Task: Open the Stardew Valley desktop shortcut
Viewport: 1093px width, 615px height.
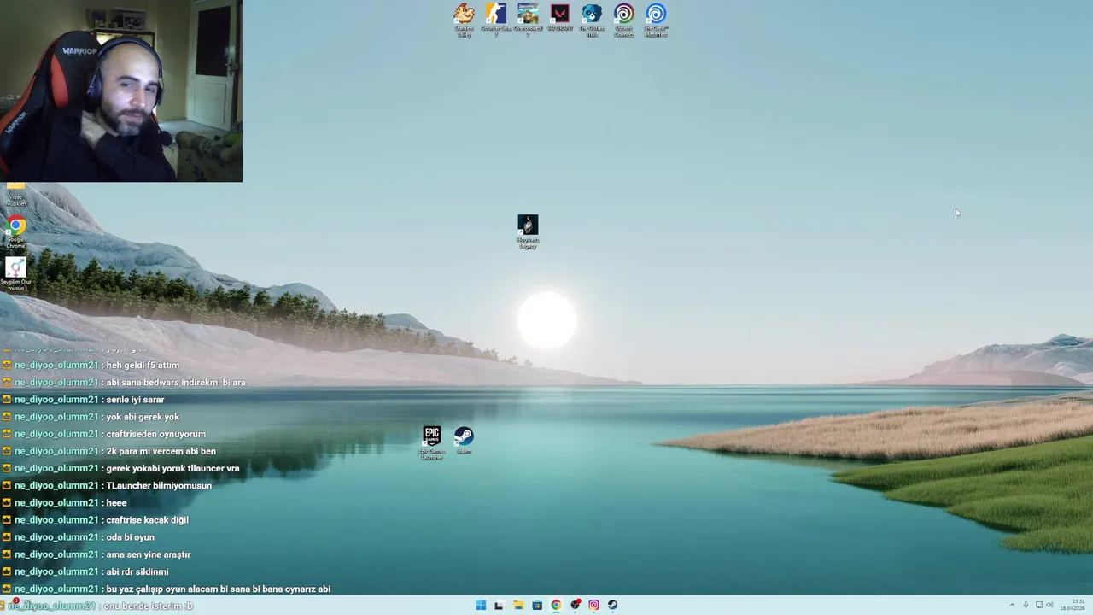Action: click(x=464, y=20)
